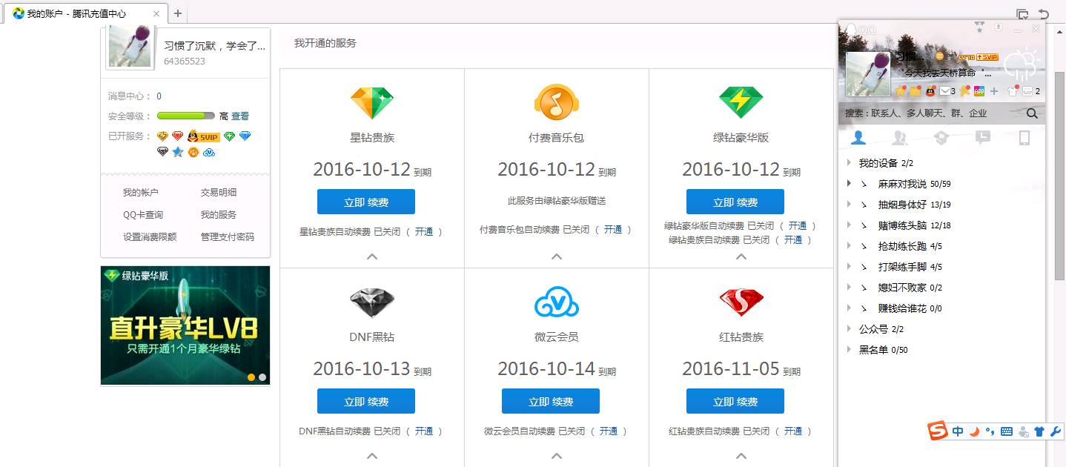Open QQ卡查询 menu link
This screenshot has width=1066, height=467.
click(x=143, y=215)
